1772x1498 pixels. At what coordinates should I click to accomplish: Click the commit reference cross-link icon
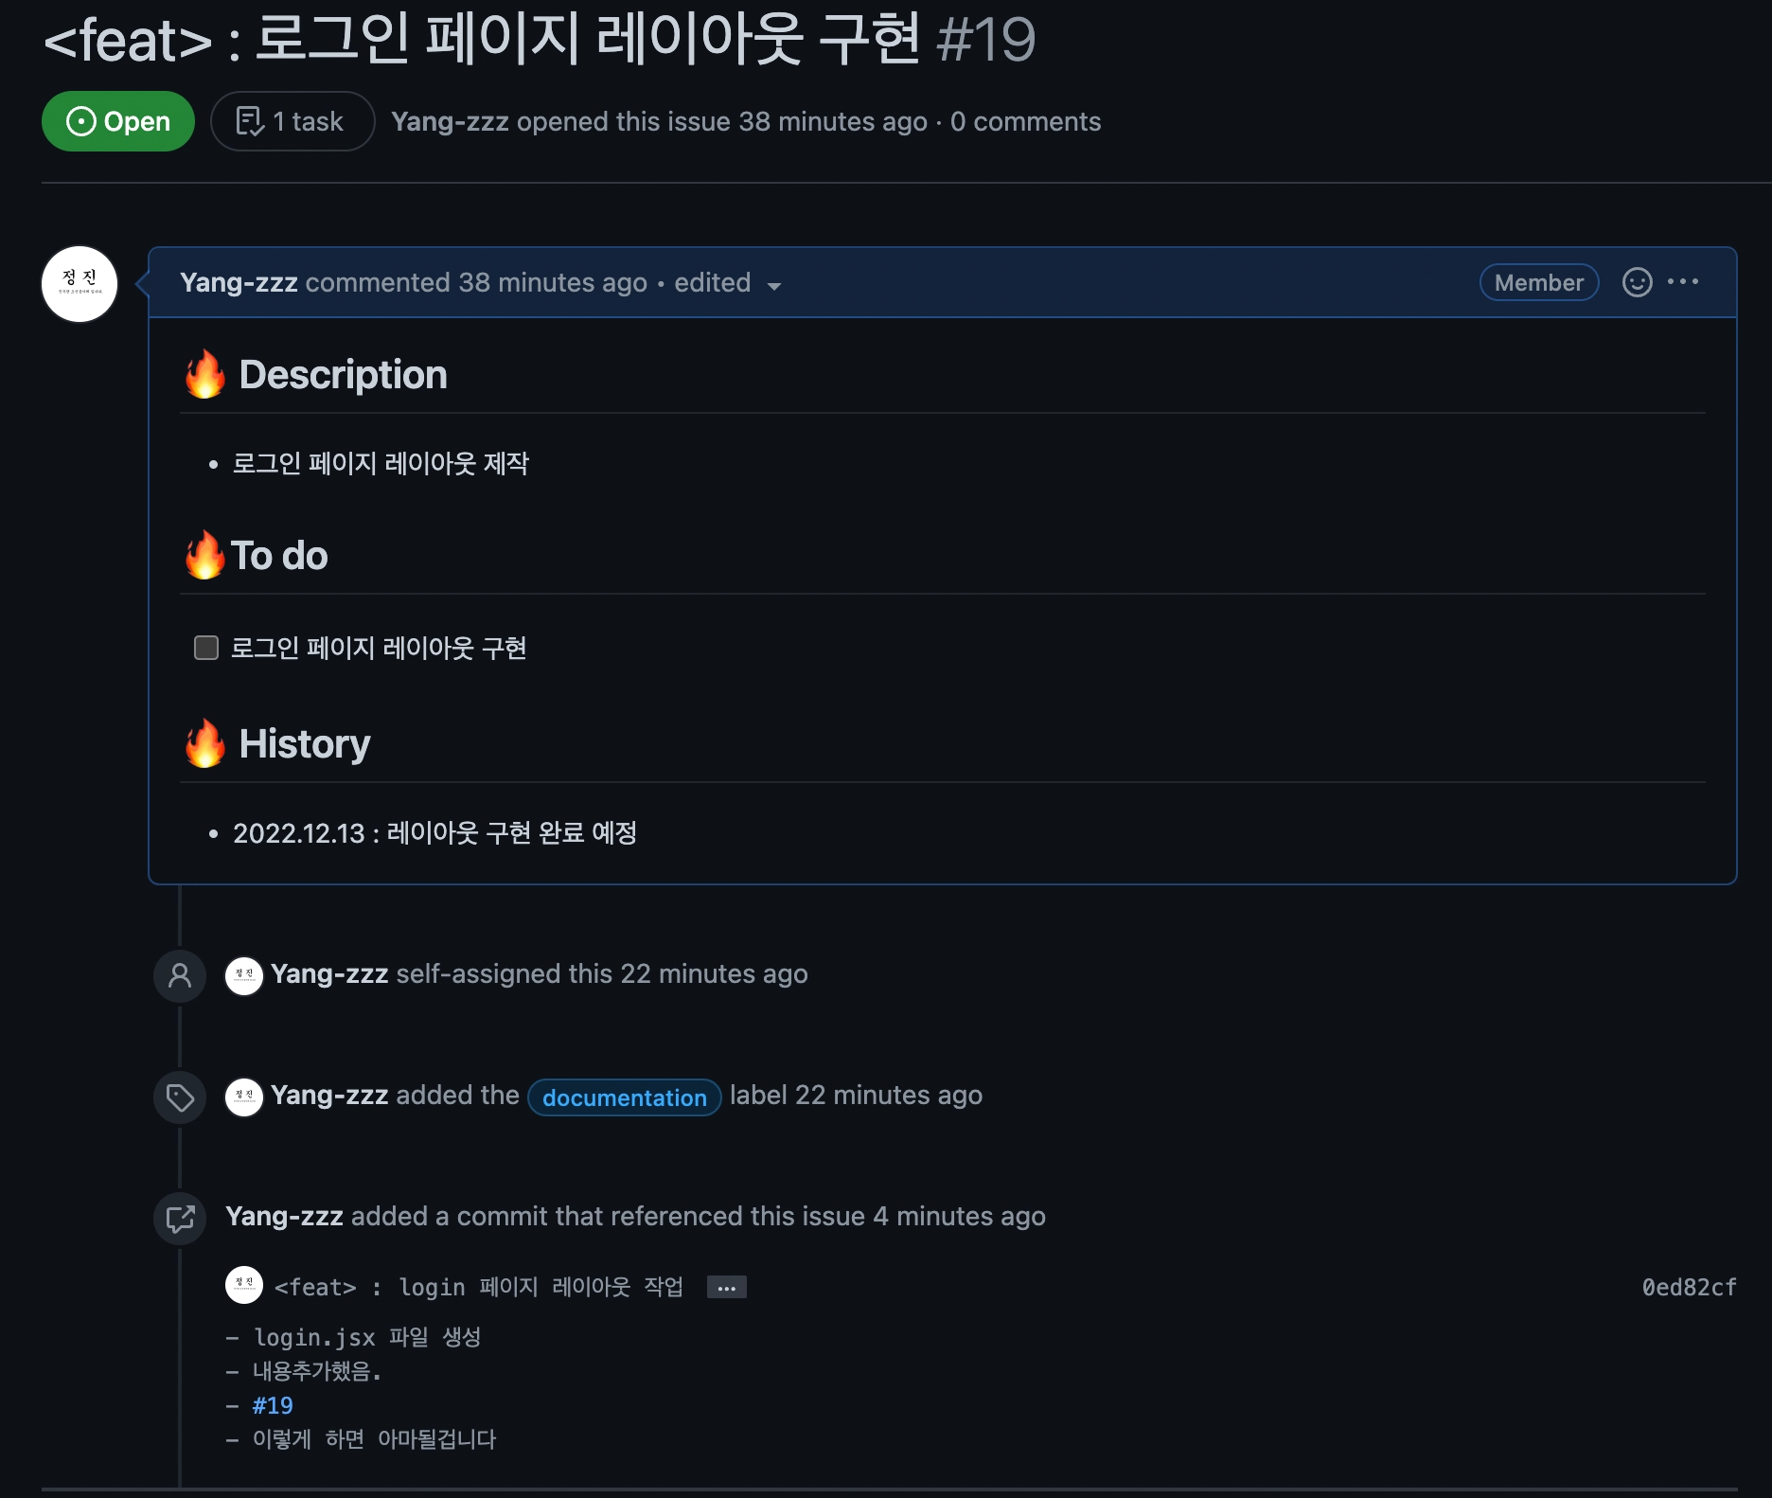(x=180, y=1218)
